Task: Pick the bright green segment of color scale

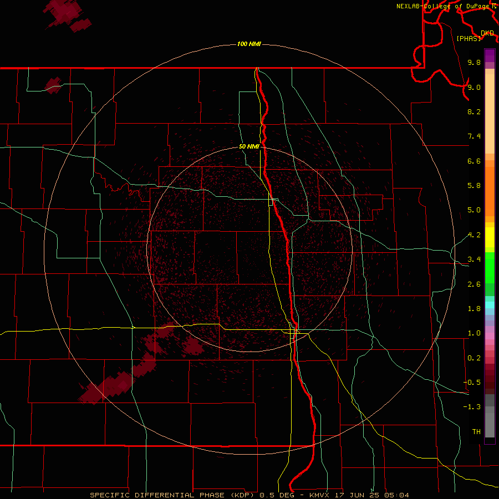Action: 490,268
